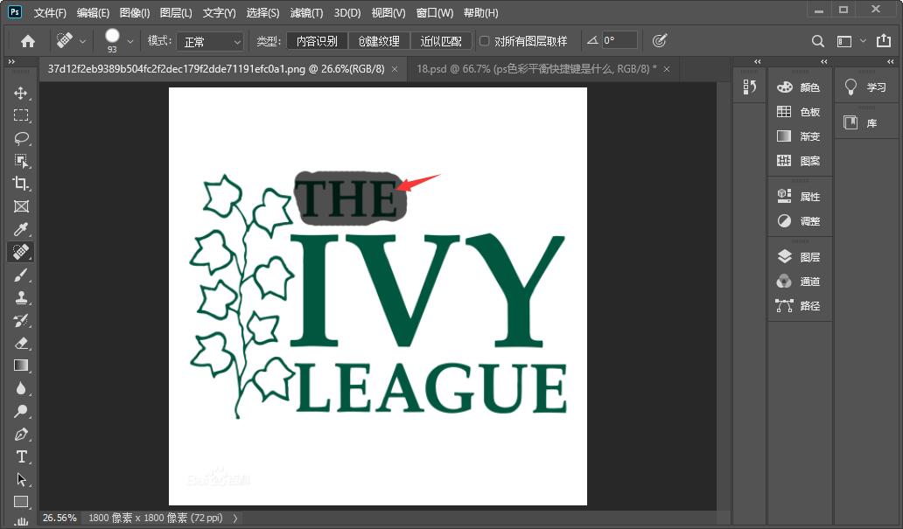The width and height of the screenshot is (903, 529).
Task: Close the 37d12f2eb...png document tab
Action: 395,69
